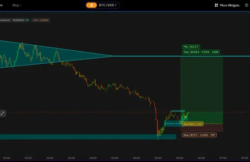Click the 02:00 time axis label
The image size is (250, 162).
click(x=7, y=158)
